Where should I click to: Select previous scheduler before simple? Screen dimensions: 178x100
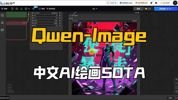[33, 23]
